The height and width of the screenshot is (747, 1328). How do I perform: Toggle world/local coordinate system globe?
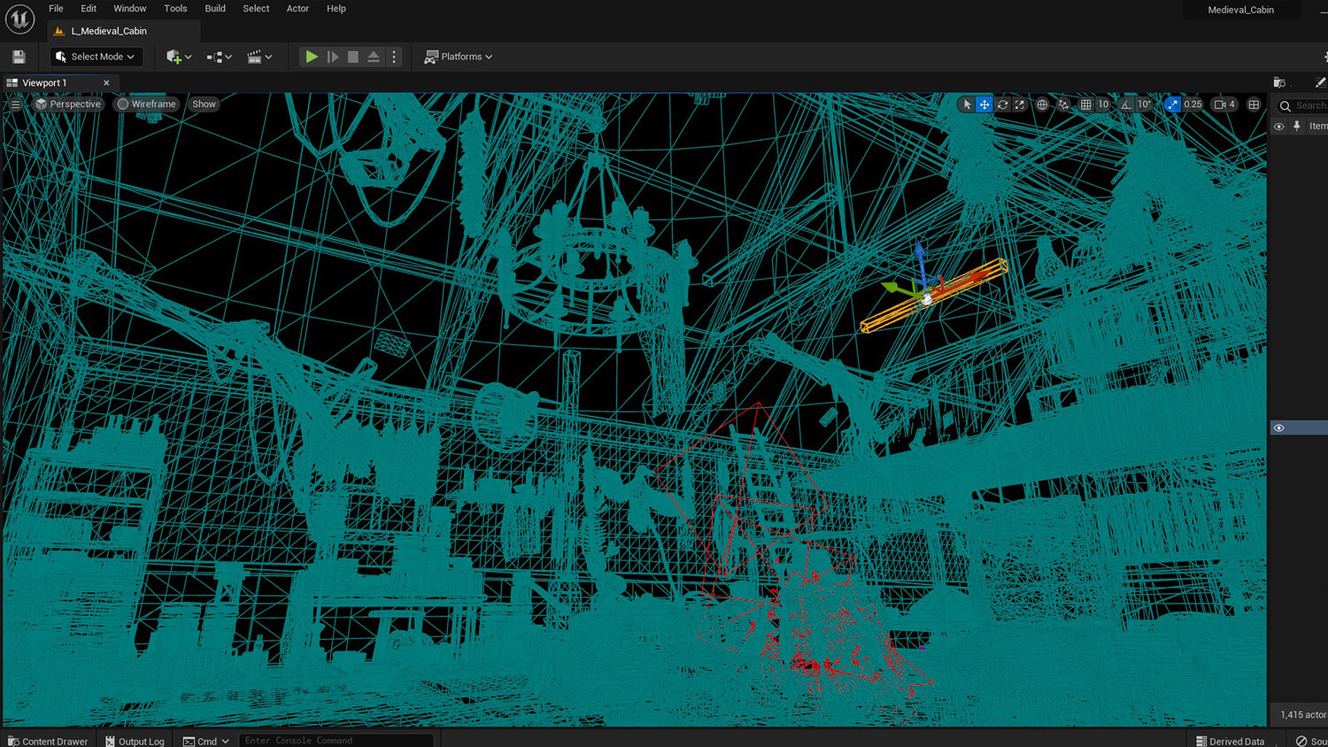coord(1042,104)
